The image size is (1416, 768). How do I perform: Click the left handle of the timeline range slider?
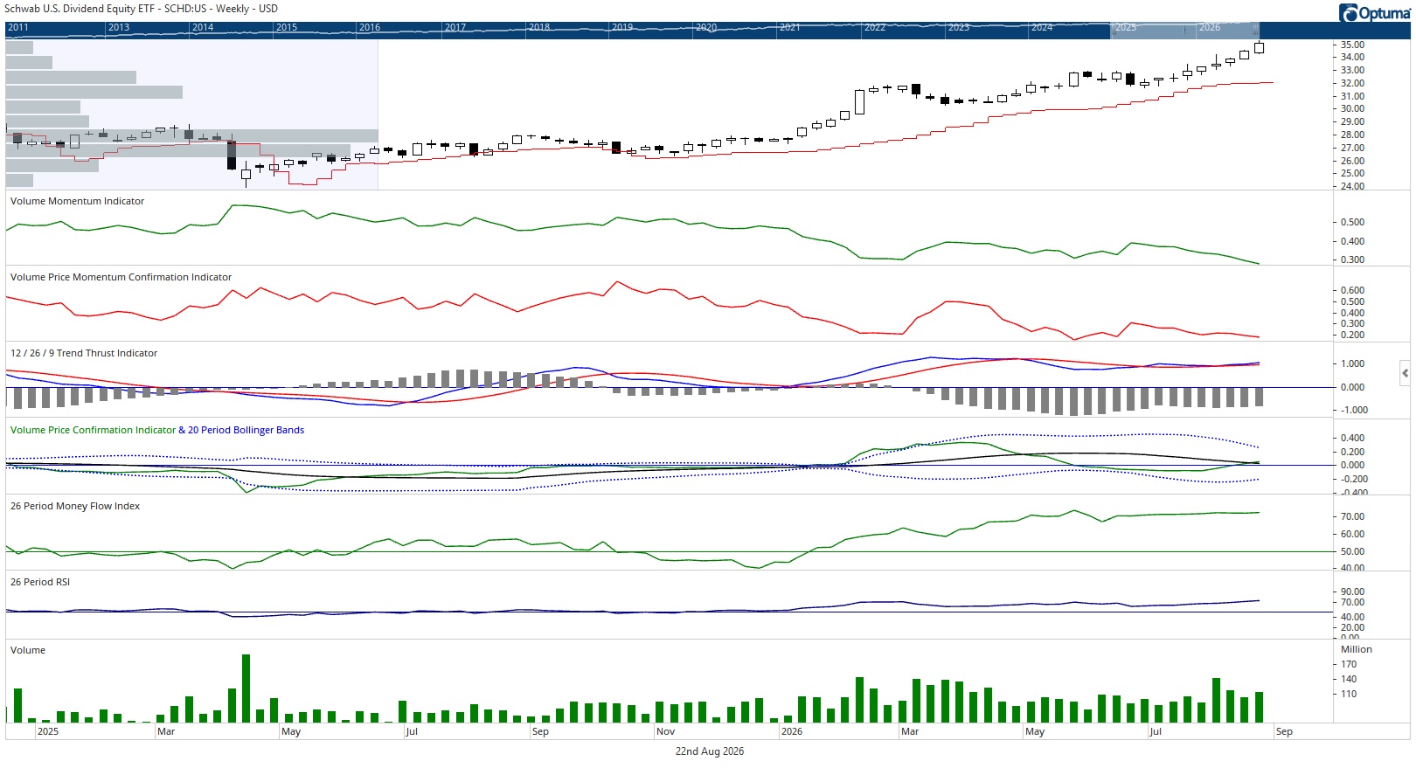1113,30
